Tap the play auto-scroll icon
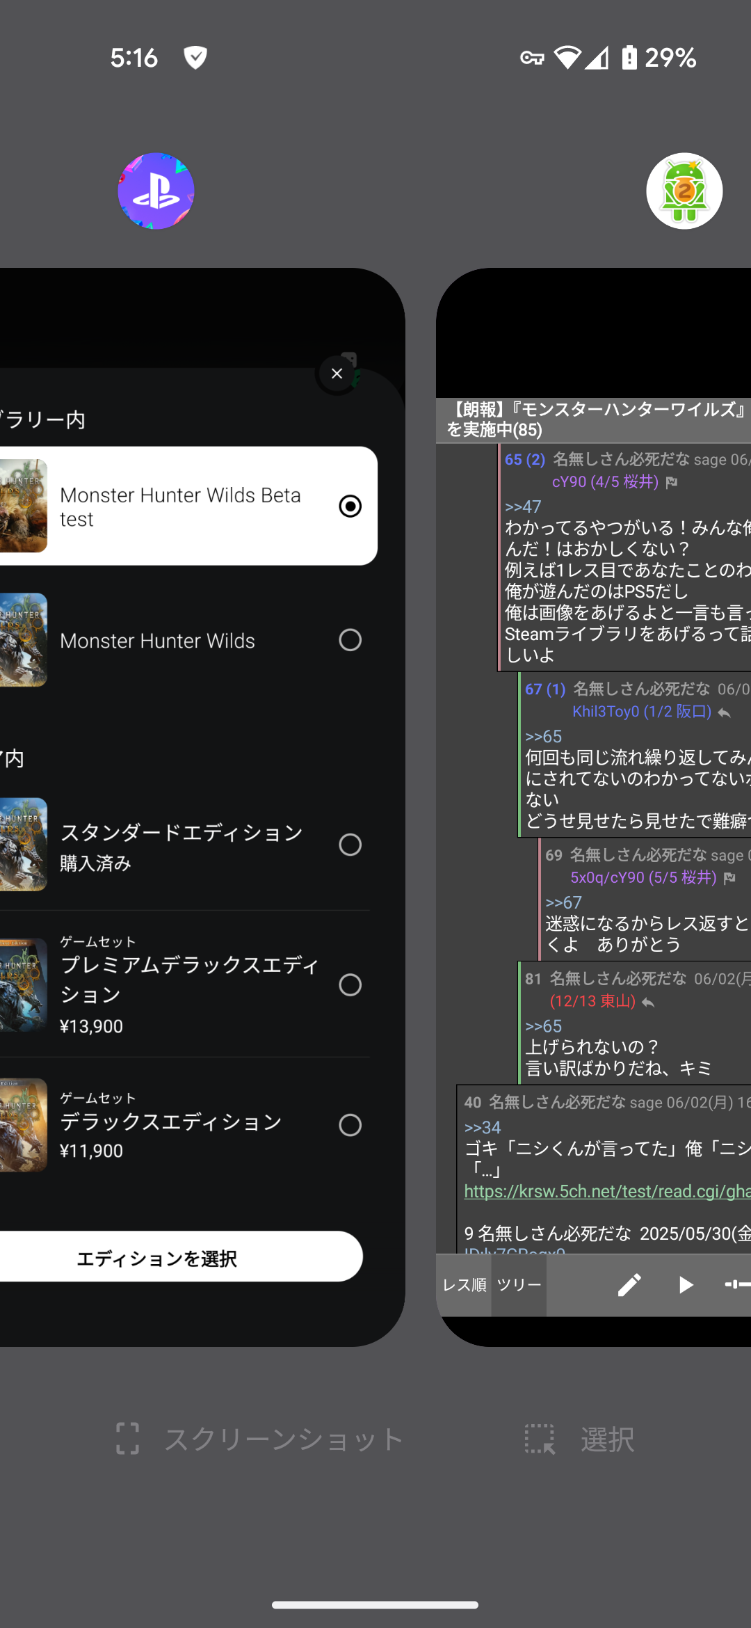 (686, 1285)
